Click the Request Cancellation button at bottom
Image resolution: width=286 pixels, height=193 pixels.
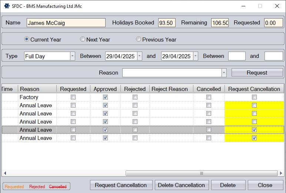coord(121,185)
